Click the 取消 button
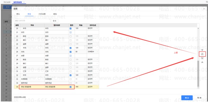Screen dimensions: 208x102 199,98
